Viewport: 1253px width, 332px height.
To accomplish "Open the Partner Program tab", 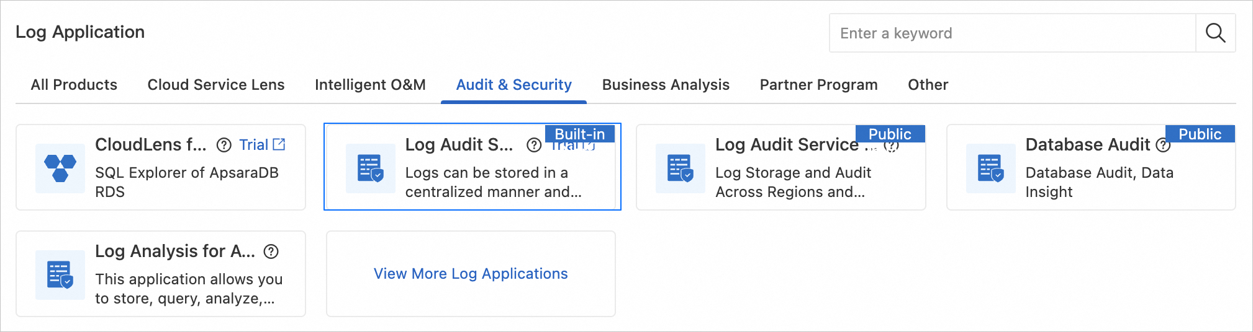I will 818,85.
